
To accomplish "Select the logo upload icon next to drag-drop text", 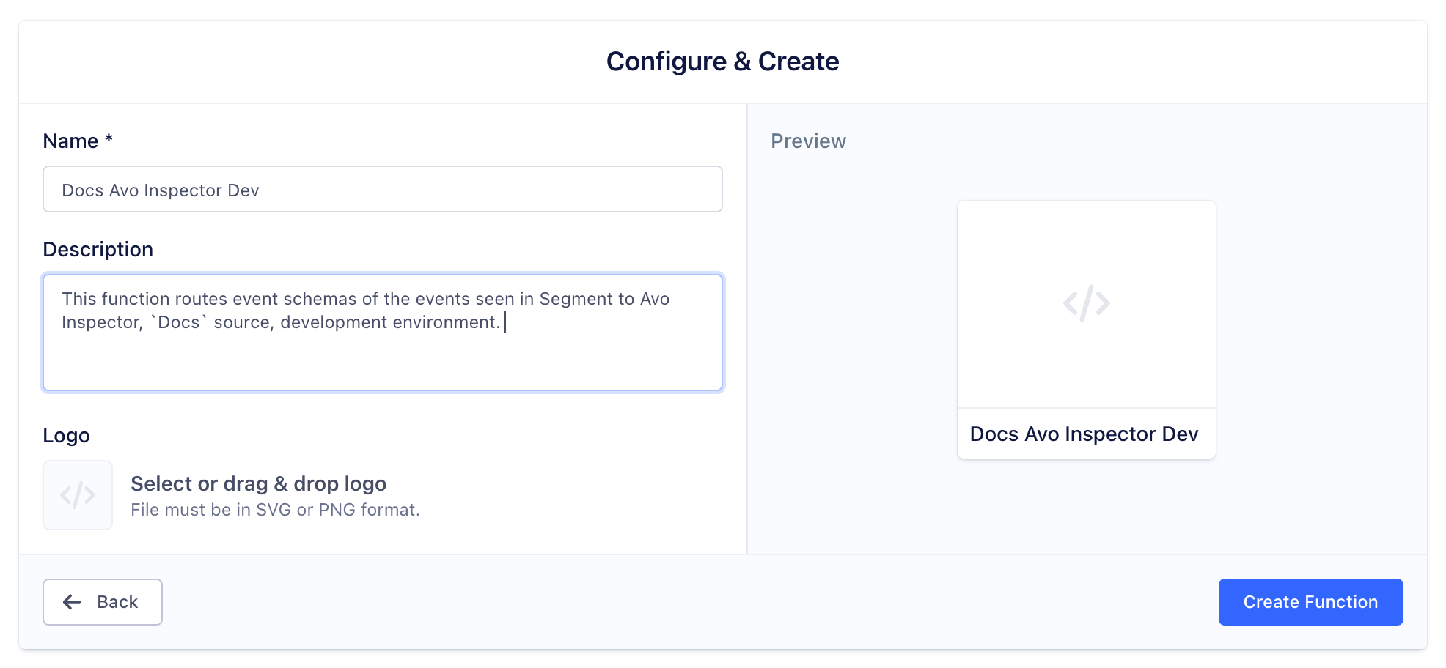I will pos(78,495).
